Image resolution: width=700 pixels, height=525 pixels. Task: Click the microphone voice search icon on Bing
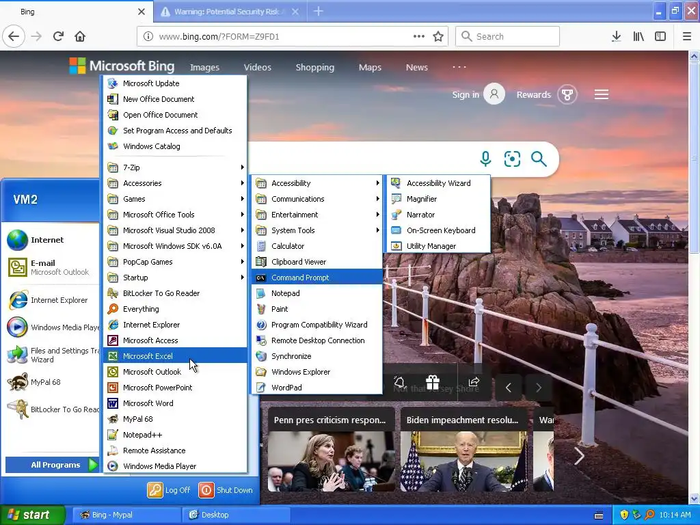coord(485,159)
